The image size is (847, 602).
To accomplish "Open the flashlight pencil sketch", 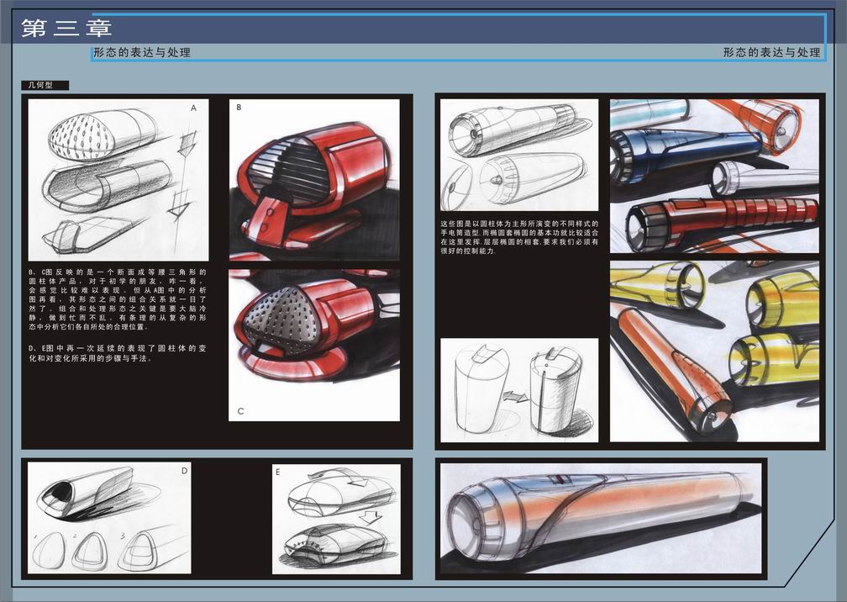I will pos(519,155).
